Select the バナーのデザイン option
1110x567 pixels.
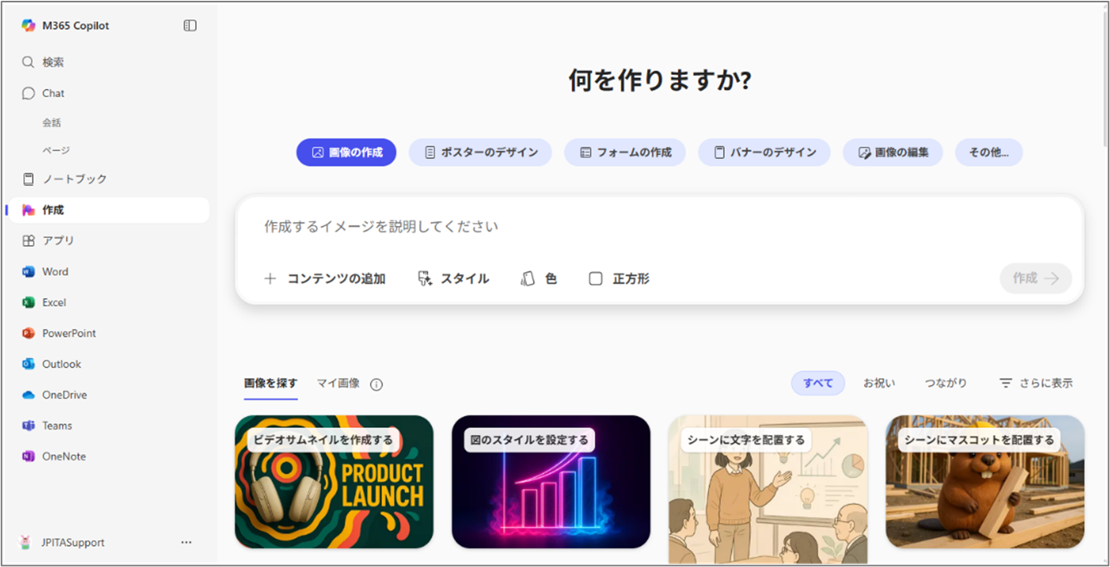pos(763,152)
